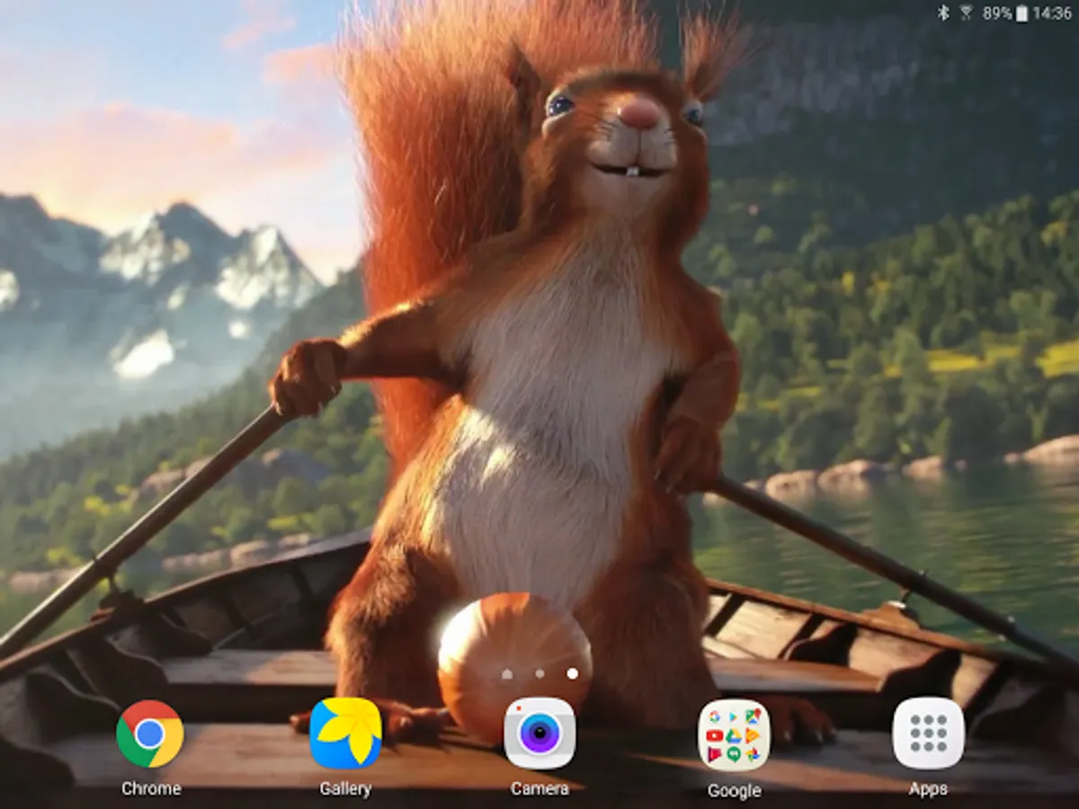This screenshot has height=809, width=1079.
Task: Tap the Apps label text
Action: (928, 788)
